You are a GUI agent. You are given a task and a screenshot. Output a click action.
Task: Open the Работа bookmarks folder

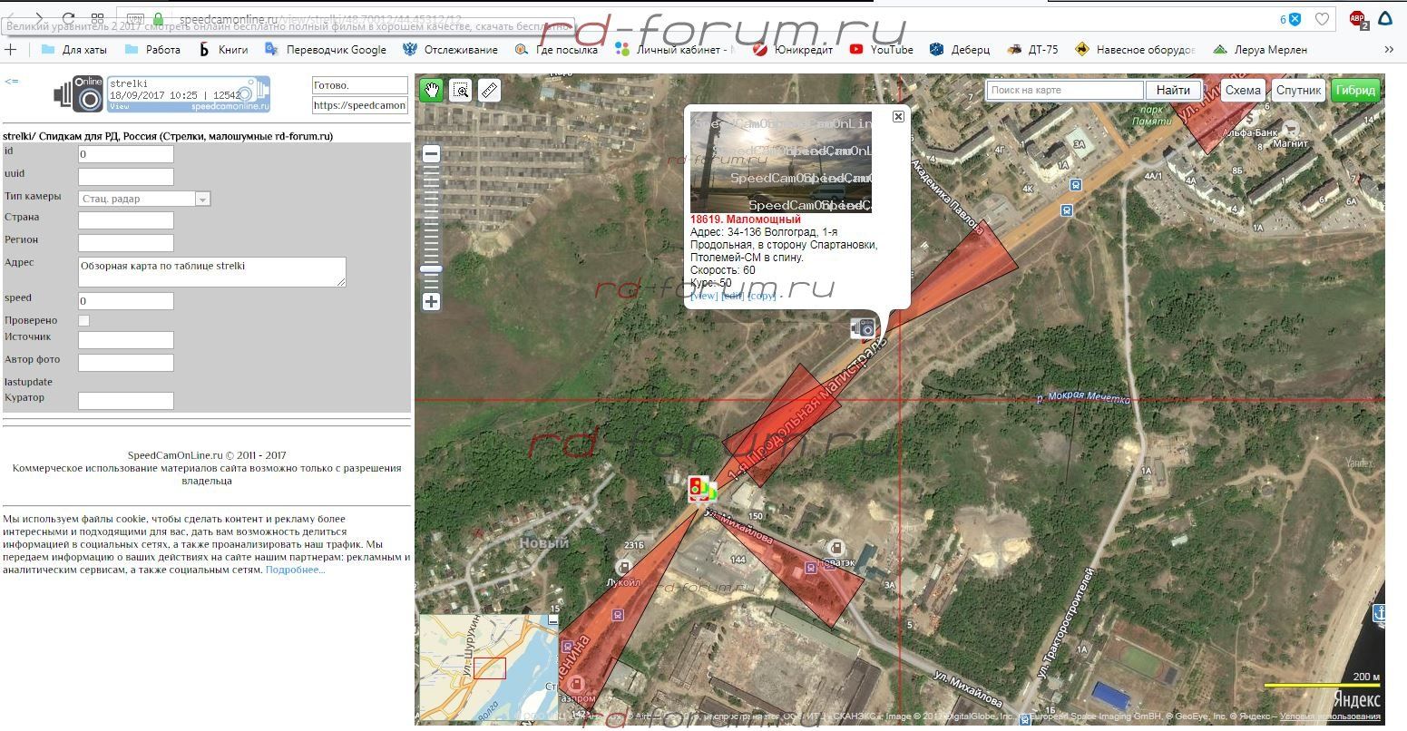pyautogui.click(x=152, y=50)
